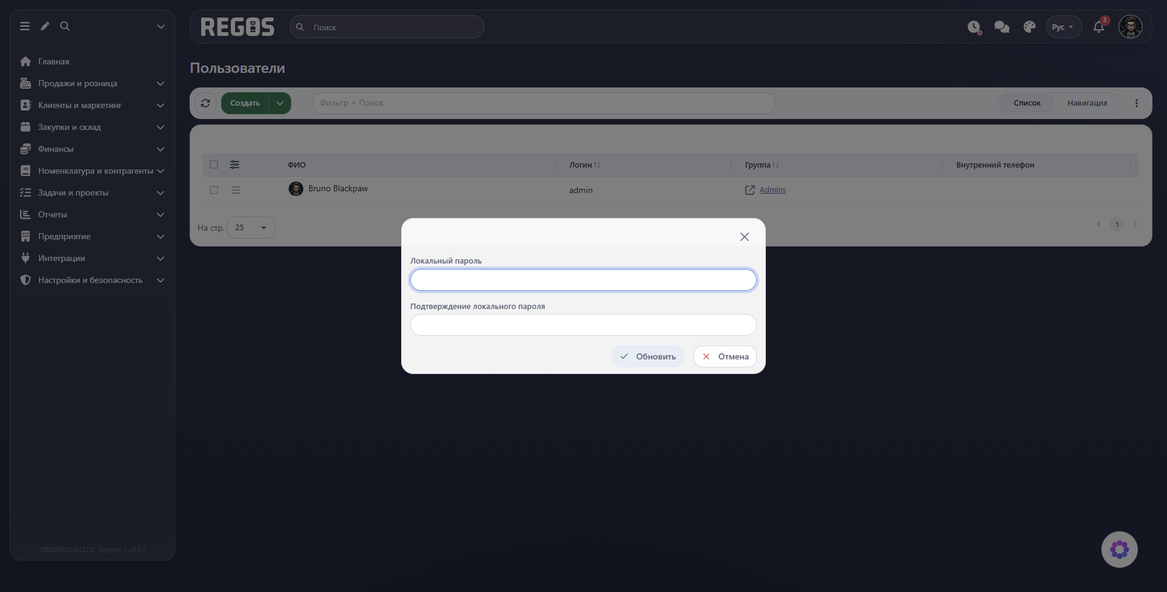
Task: Click the green Создать button
Action: tap(245, 103)
